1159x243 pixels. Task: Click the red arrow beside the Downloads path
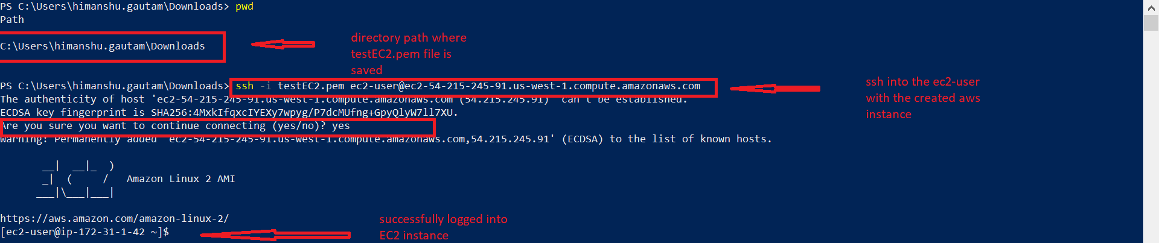click(283, 44)
